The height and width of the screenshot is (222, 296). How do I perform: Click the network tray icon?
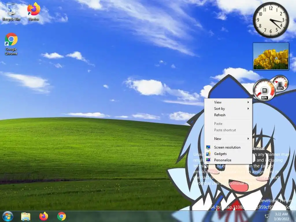pyautogui.click(x=267, y=216)
